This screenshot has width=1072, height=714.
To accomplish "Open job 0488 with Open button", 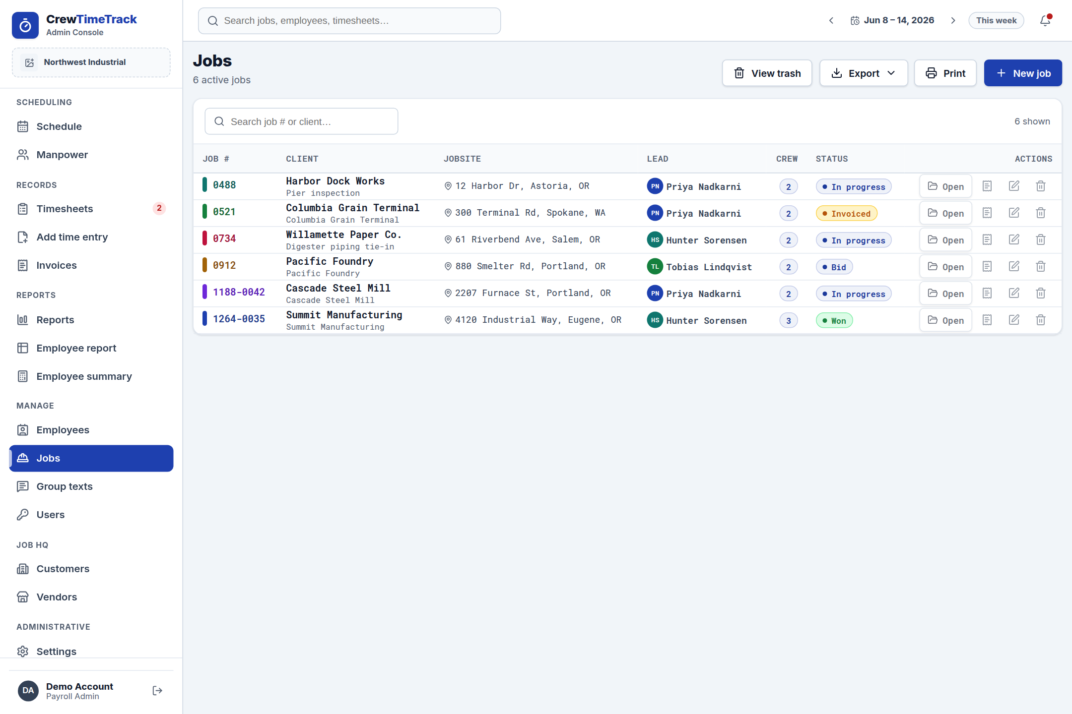I will (945, 186).
